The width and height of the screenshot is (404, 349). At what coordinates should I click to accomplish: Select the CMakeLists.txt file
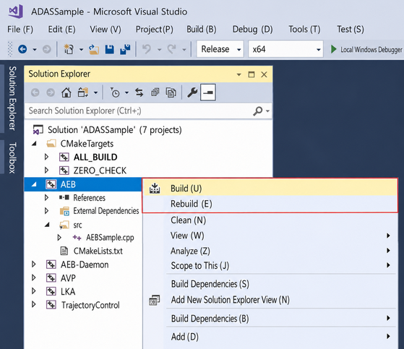(x=98, y=251)
